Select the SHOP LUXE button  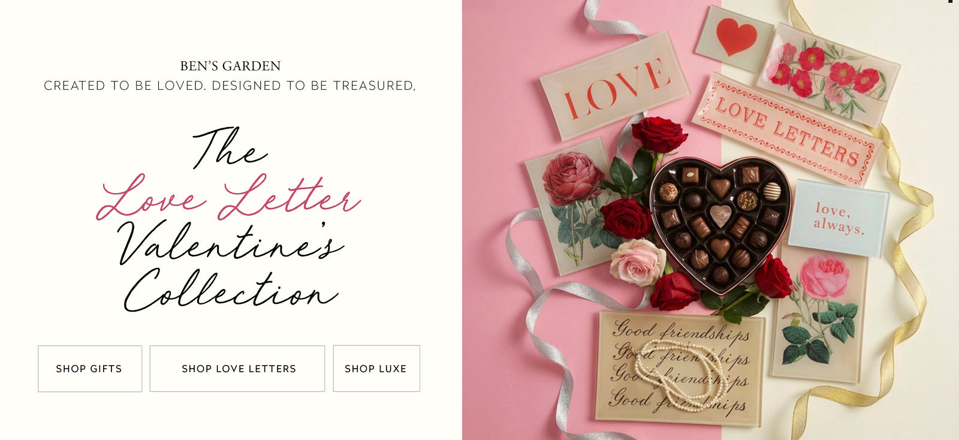(376, 369)
